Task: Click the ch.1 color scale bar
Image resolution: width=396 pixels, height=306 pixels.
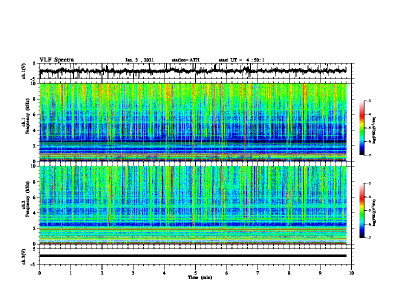Action: coord(362,128)
